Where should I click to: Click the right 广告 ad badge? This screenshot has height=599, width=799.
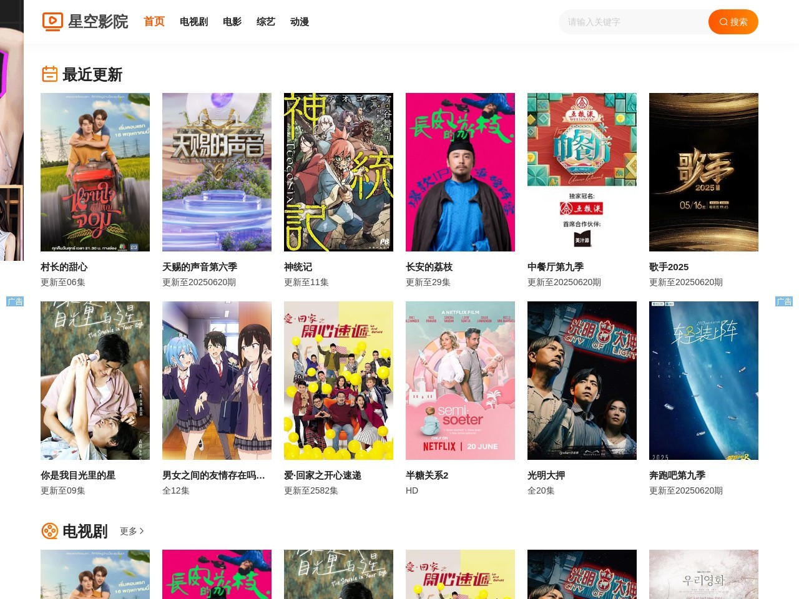(x=784, y=301)
